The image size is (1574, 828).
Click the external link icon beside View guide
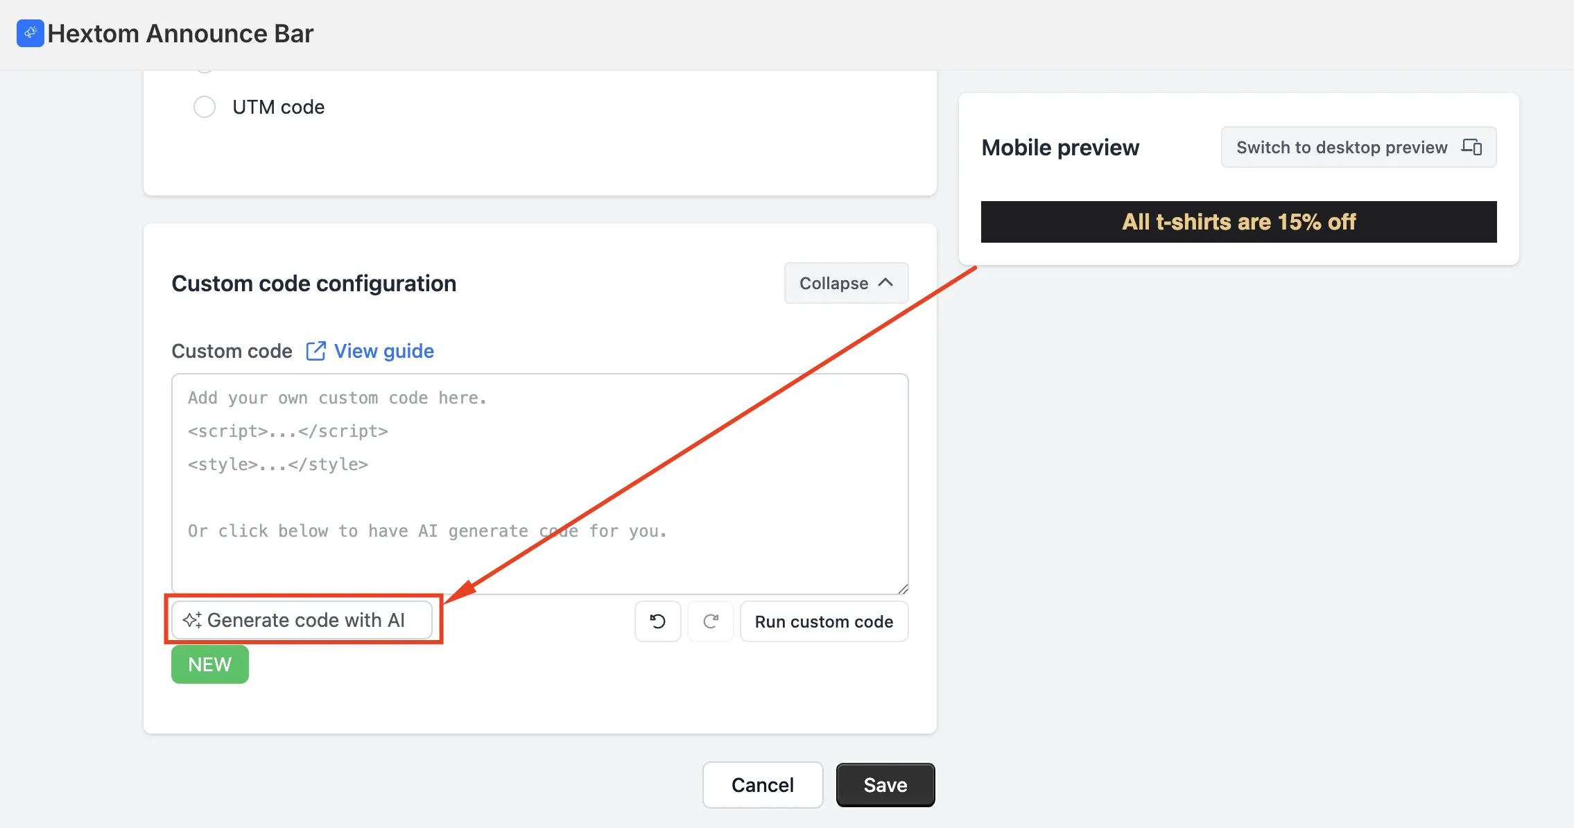pos(315,351)
